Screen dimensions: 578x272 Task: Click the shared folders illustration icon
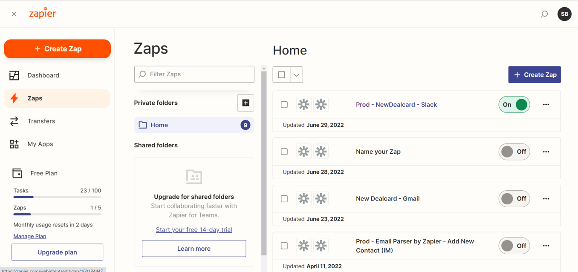[194, 177]
